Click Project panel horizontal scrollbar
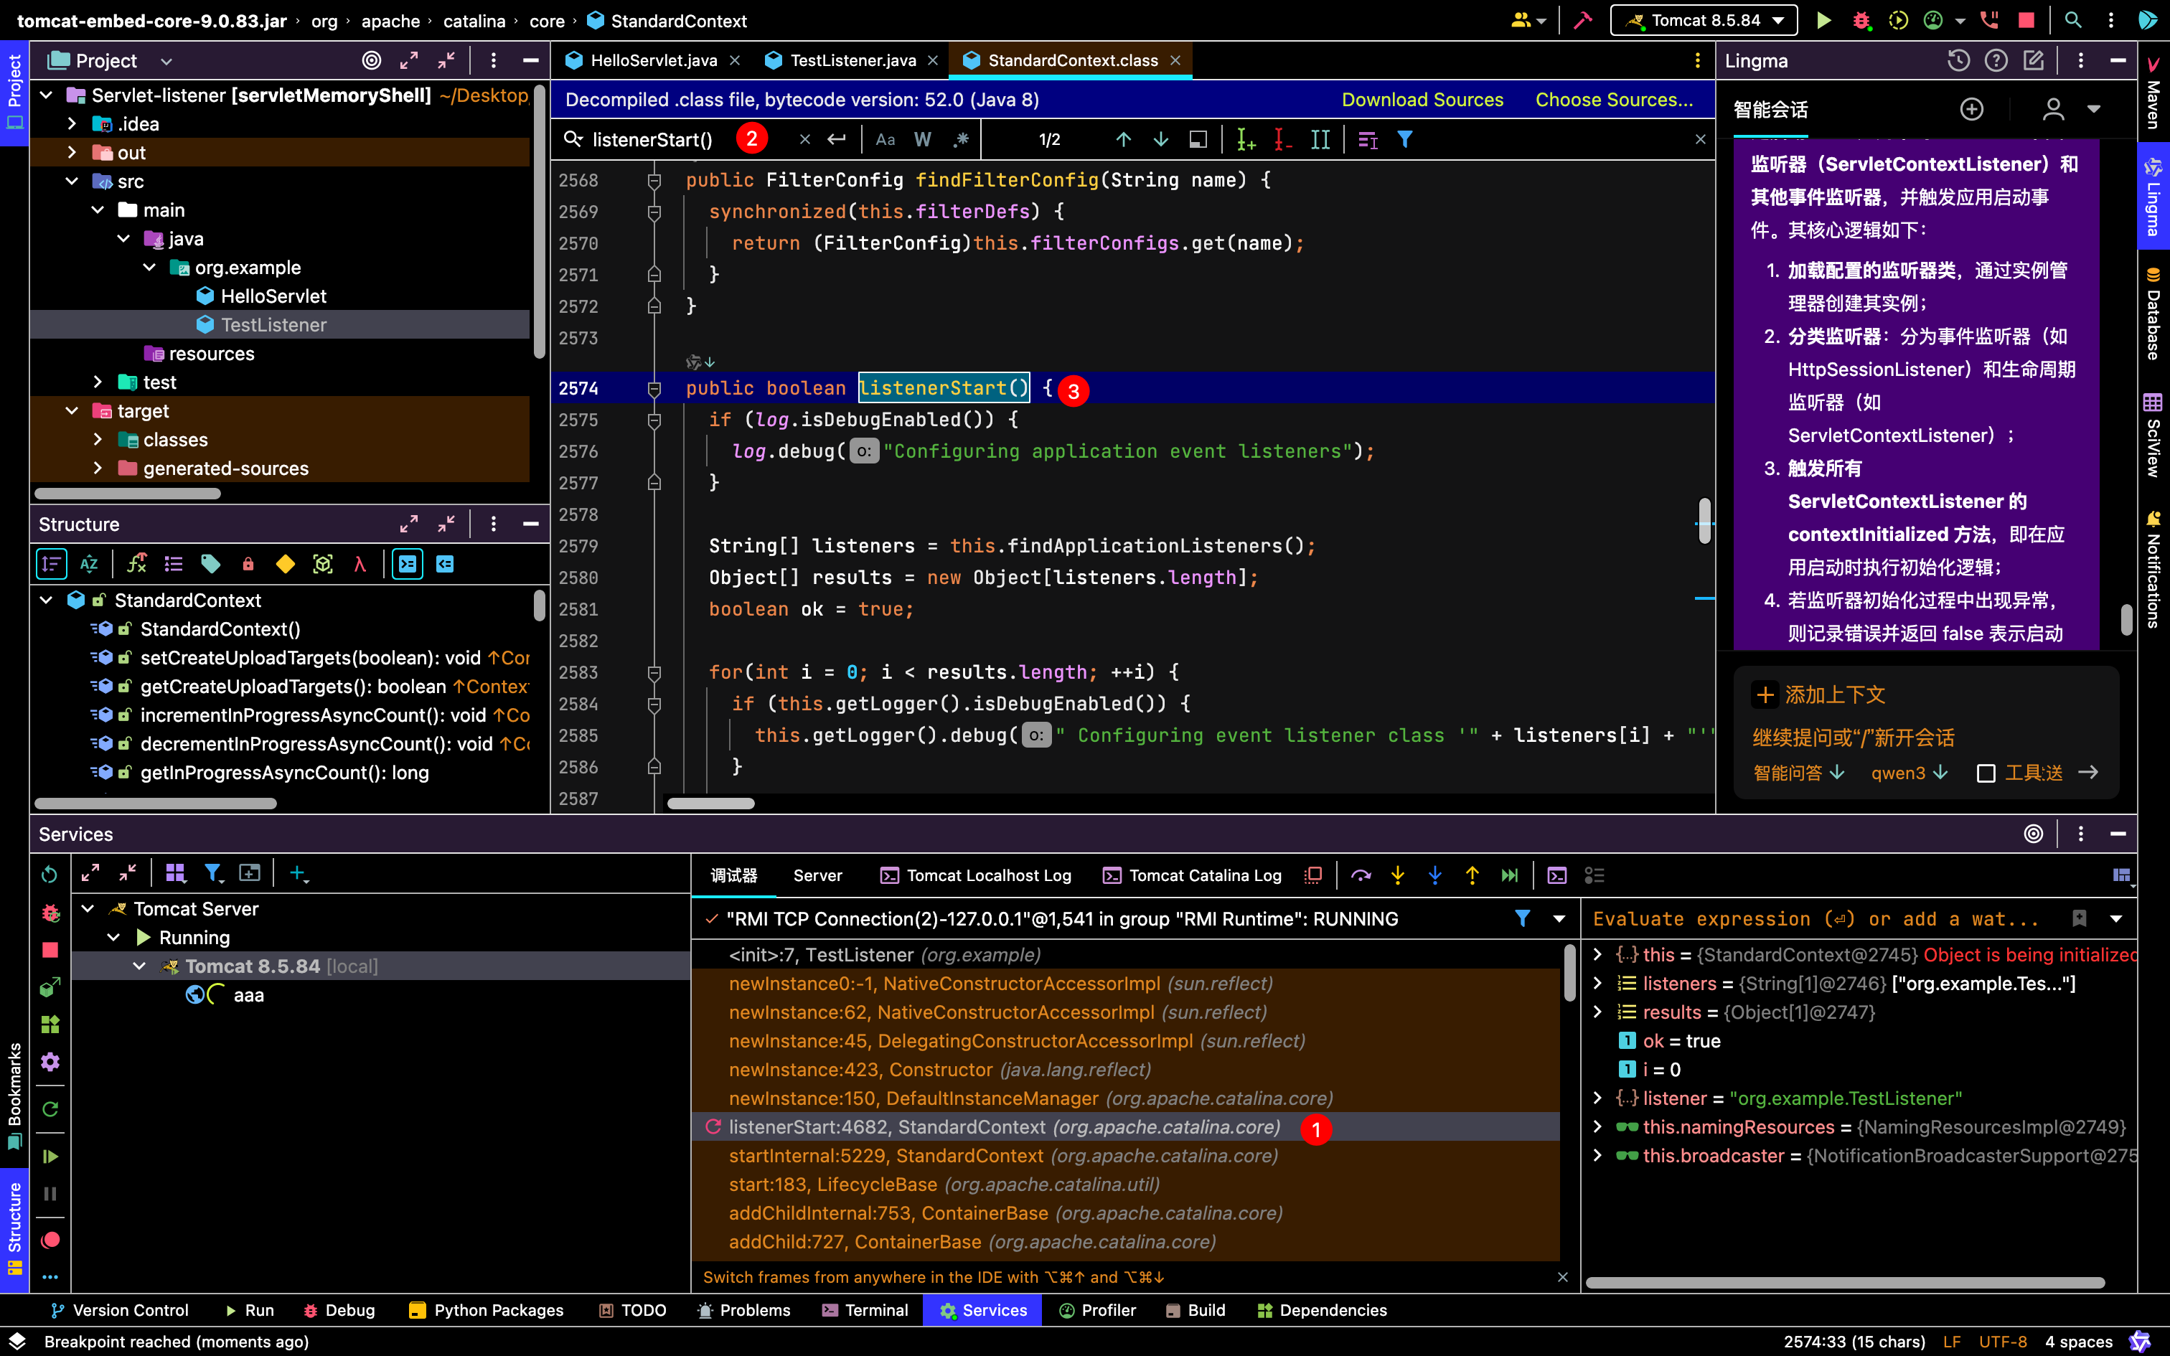This screenshot has width=2170, height=1356. [127, 494]
